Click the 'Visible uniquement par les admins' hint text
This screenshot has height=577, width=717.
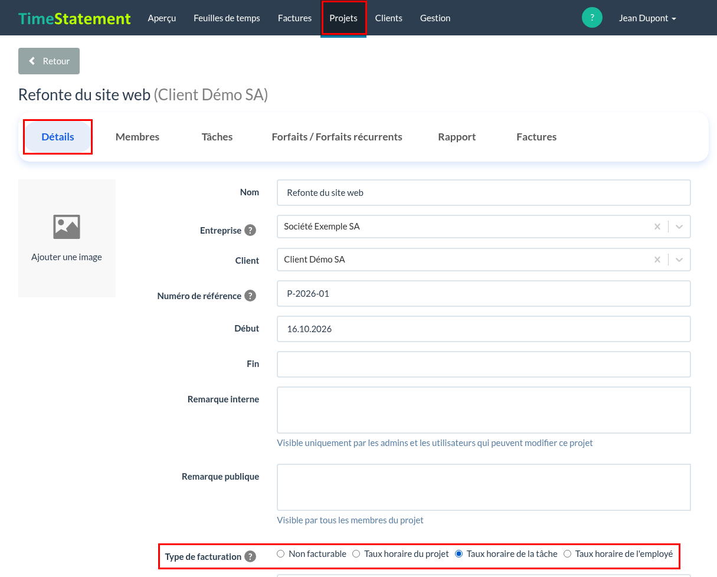pos(435,443)
